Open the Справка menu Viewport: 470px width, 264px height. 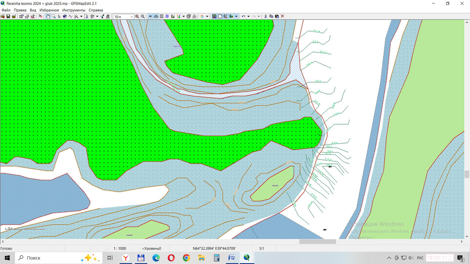[x=96, y=10]
